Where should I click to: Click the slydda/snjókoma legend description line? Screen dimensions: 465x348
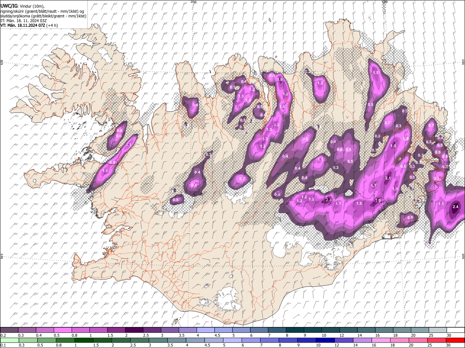pos(43,16)
